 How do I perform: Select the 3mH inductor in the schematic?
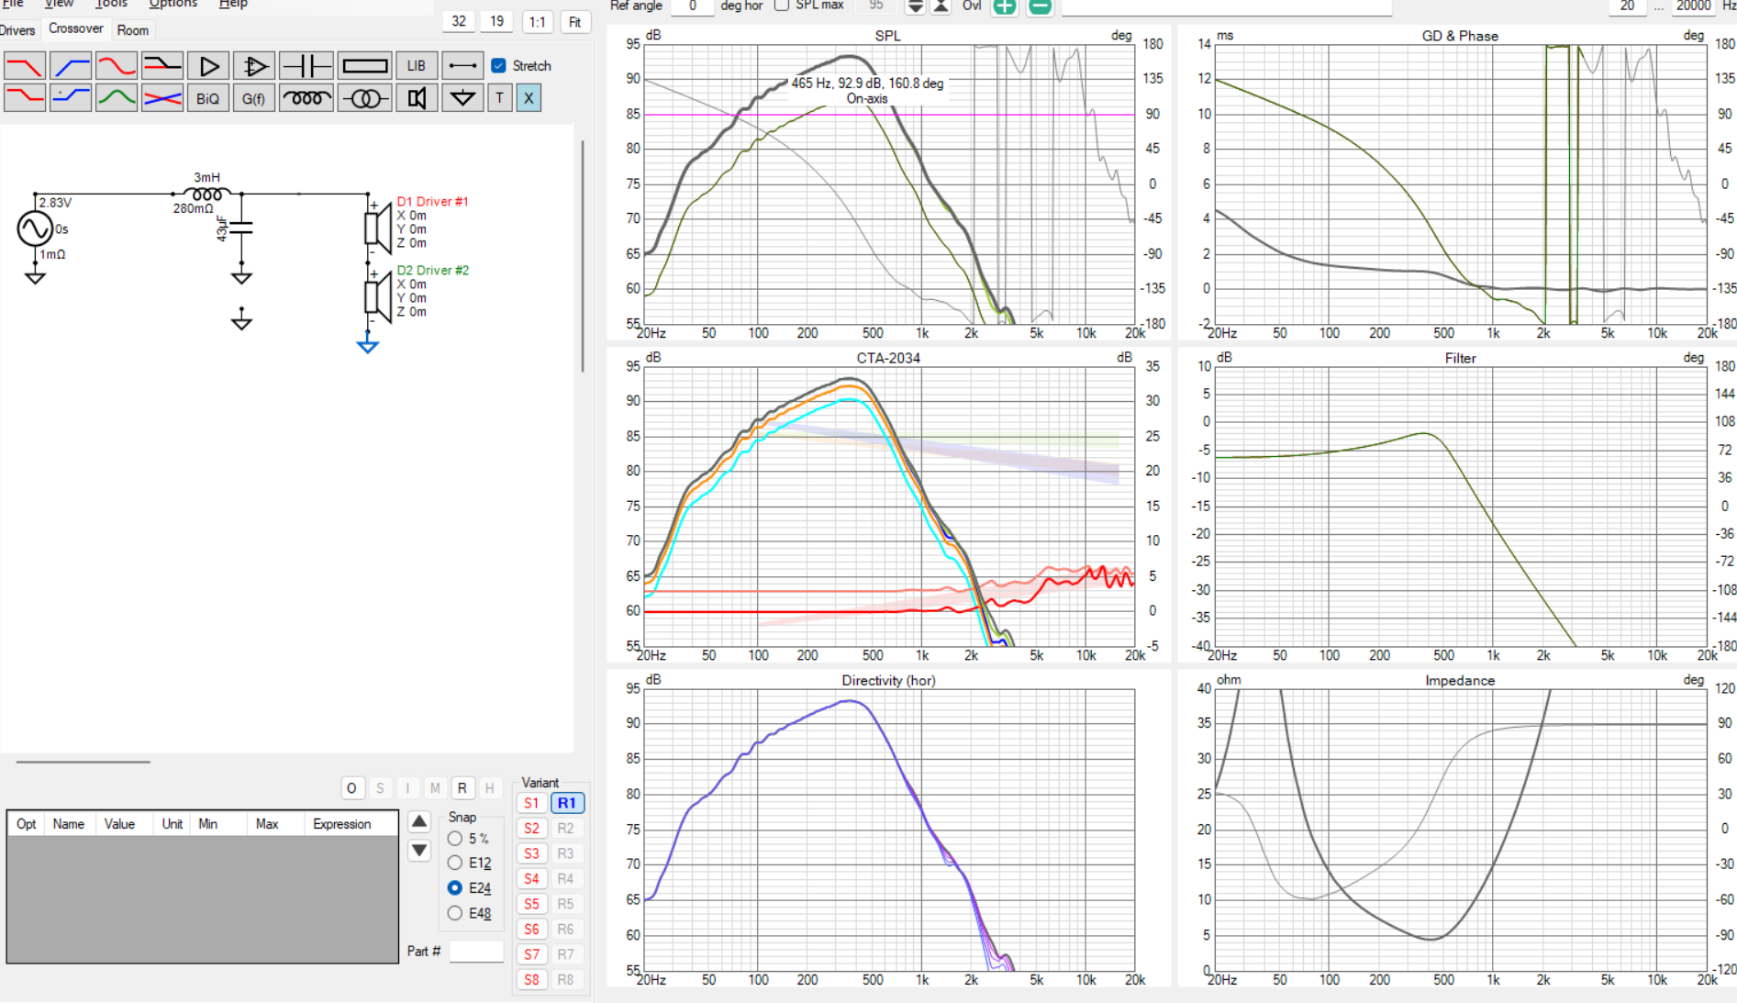(206, 193)
